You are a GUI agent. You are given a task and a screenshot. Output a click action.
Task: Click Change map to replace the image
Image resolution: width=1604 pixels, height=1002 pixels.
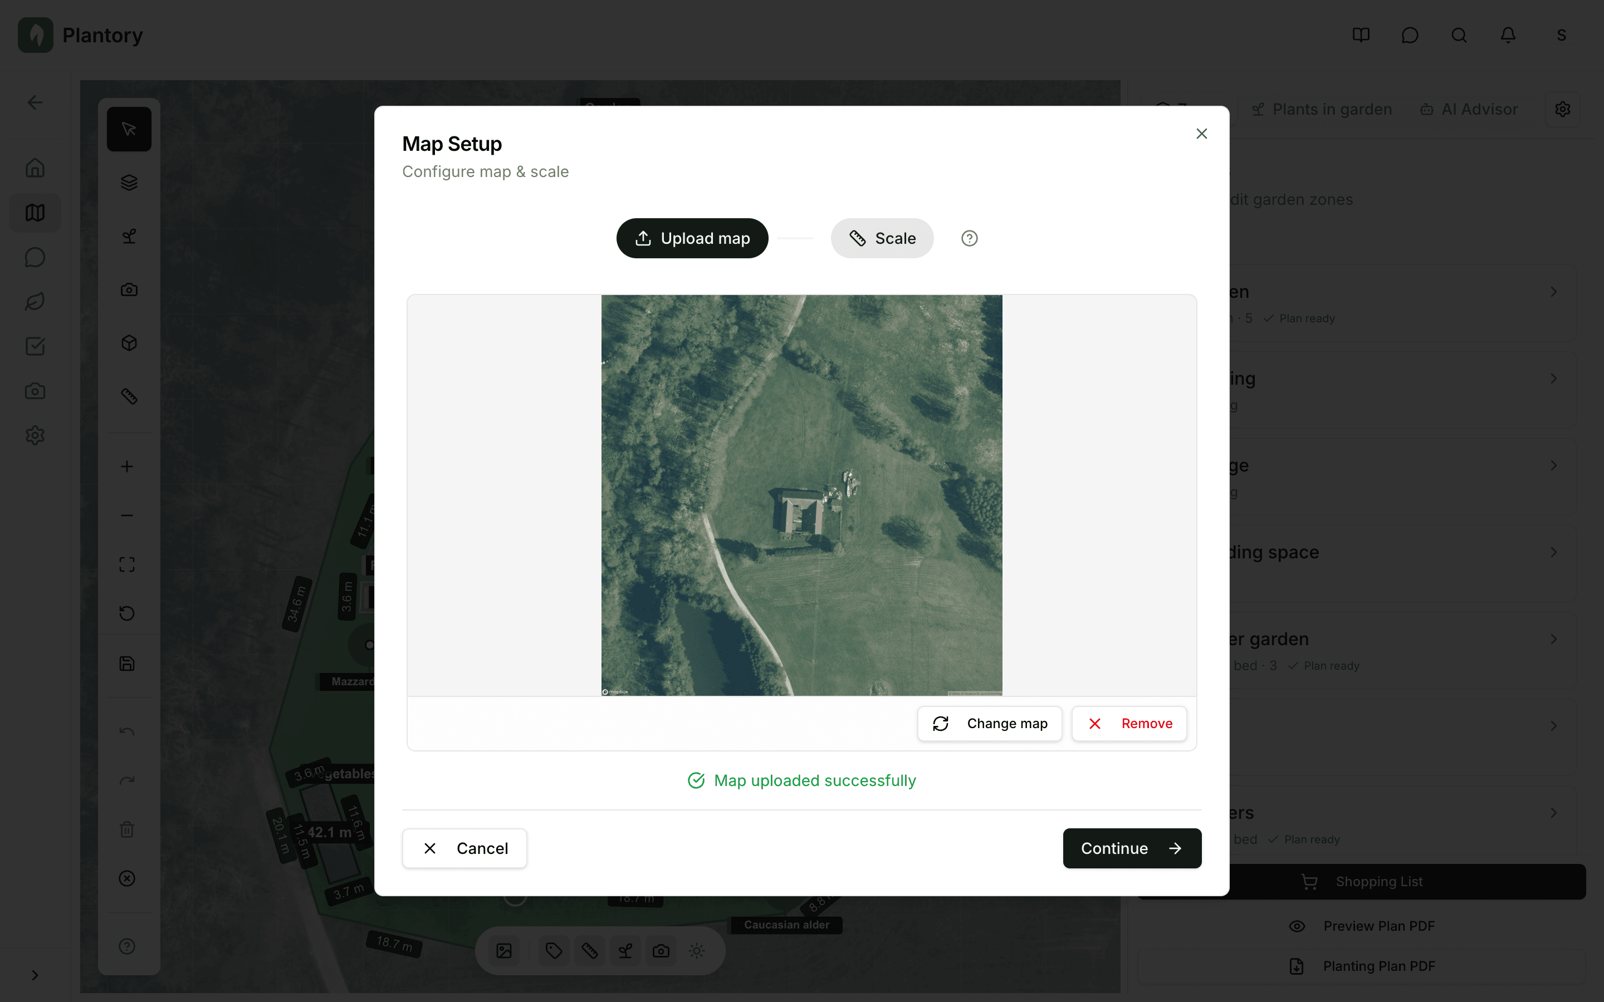tap(990, 723)
